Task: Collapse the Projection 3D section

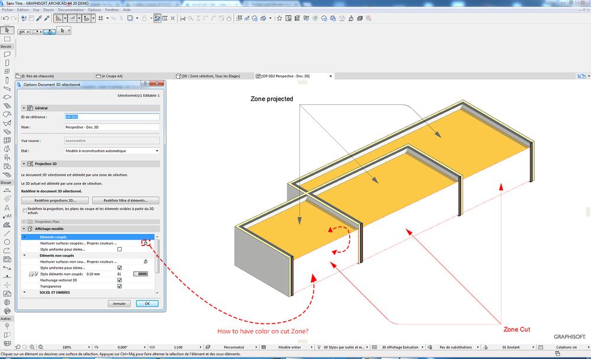Action: click(24, 163)
